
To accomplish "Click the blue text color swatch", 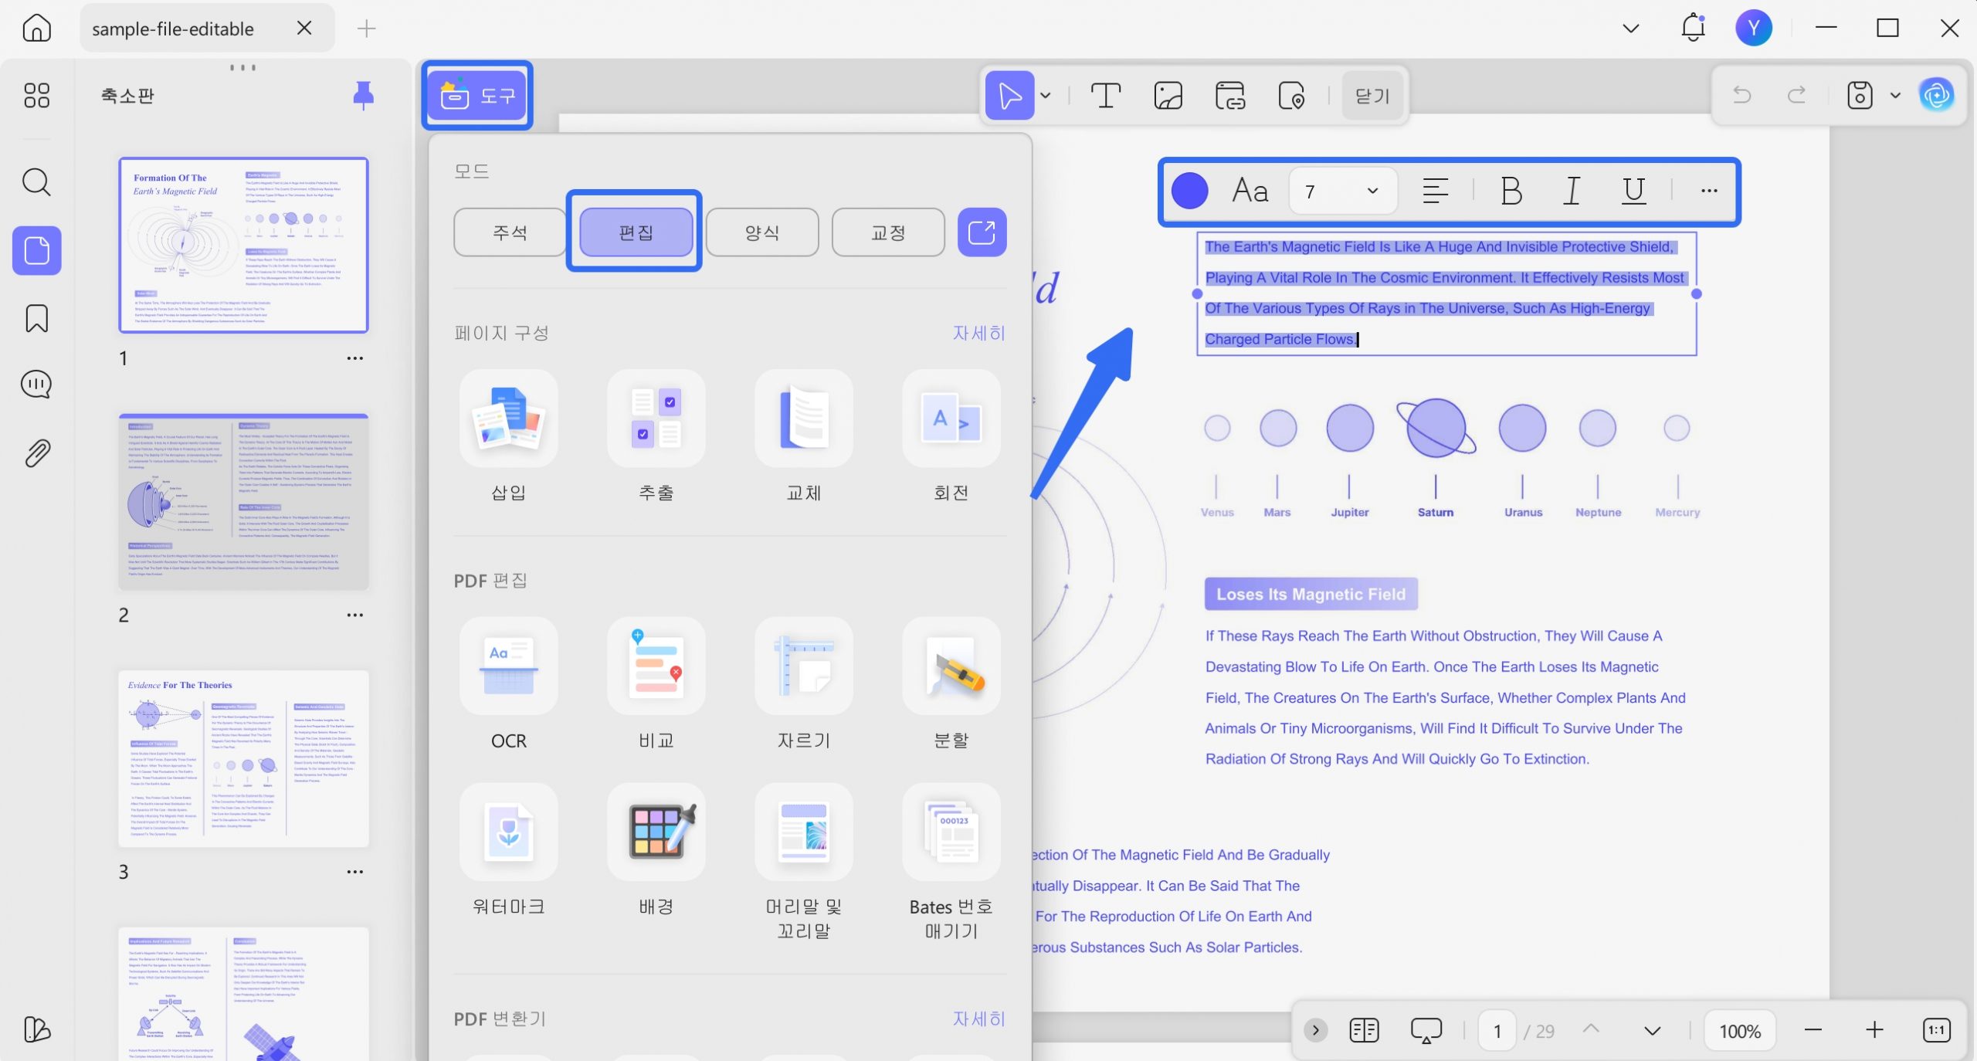I will (x=1189, y=191).
